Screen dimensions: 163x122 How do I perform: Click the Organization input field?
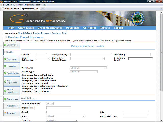(x=59, y=108)
